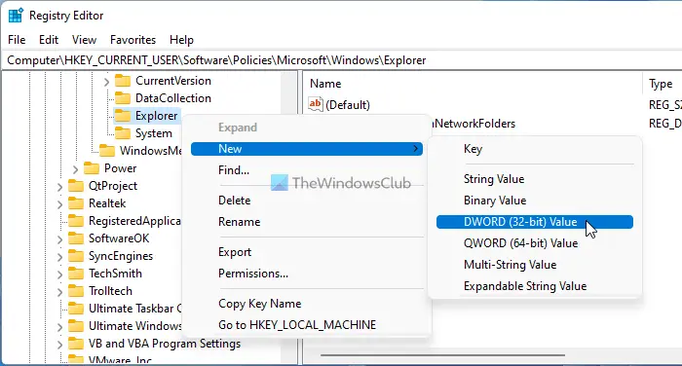The height and width of the screenshot is (366, 682).
Task: Open the Favorites menu
Action: [133, 40]
